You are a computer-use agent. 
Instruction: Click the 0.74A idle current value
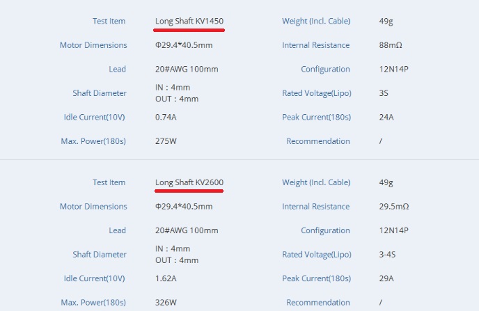(x=166, y=117)
